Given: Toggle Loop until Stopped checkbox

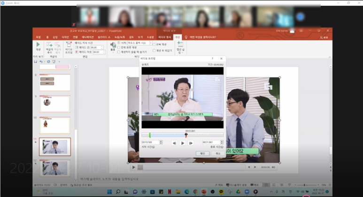Looking at the screenshot, I should [x=154, y=44].
